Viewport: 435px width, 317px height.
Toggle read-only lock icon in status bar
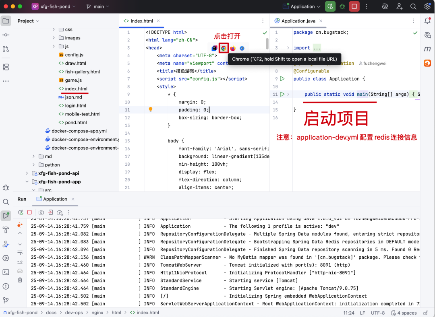(x=426, y=313)
